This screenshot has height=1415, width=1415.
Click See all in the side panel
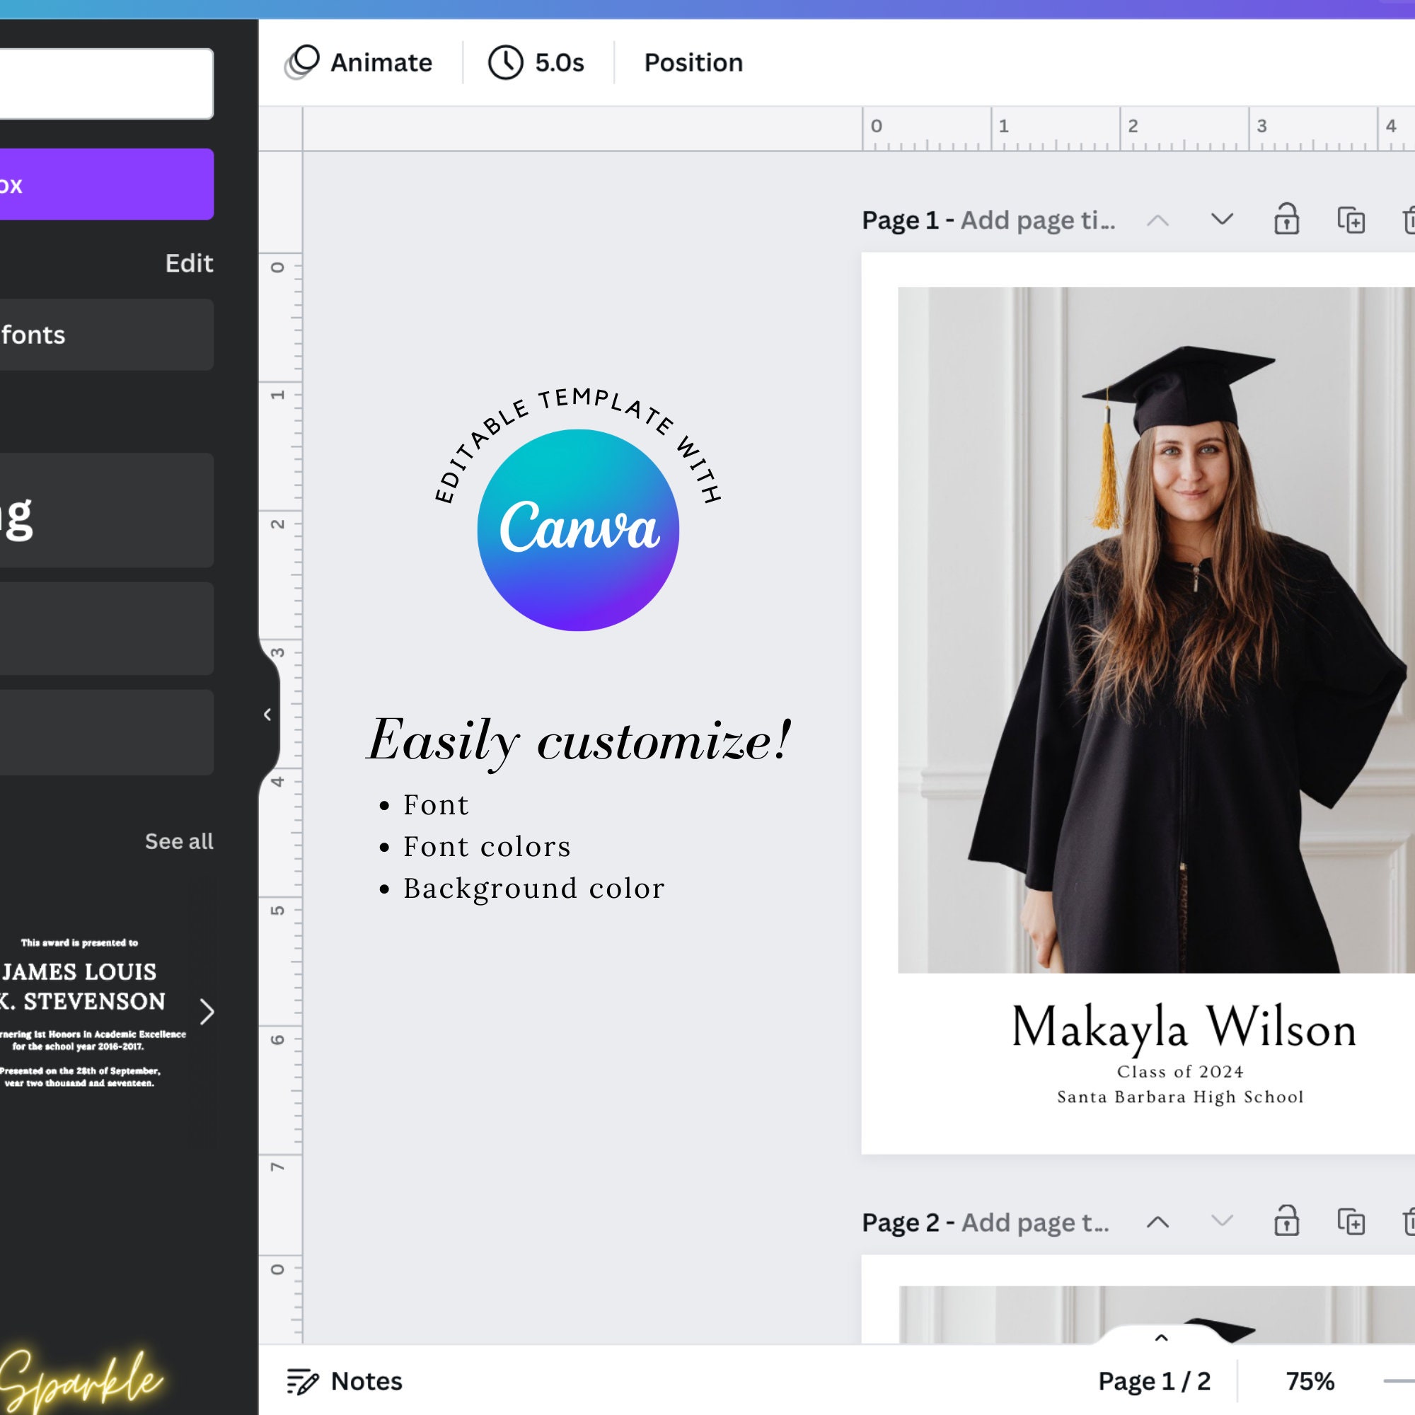point(179,841)
